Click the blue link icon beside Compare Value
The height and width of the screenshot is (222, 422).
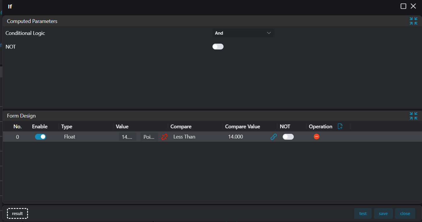tap(273, 137)
